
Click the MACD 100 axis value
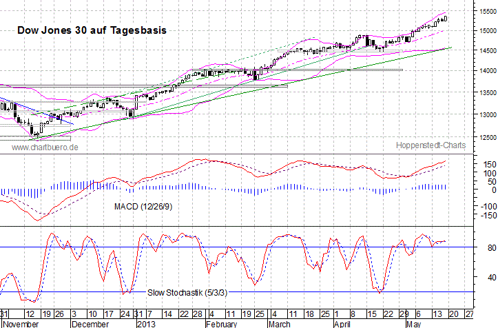[x=490, y=174]
